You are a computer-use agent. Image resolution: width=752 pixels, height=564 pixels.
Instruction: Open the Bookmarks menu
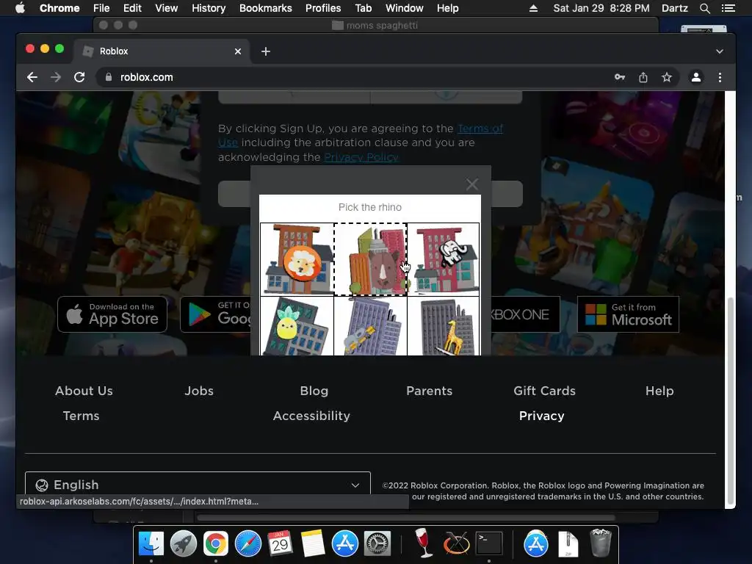tap(265, 8)
